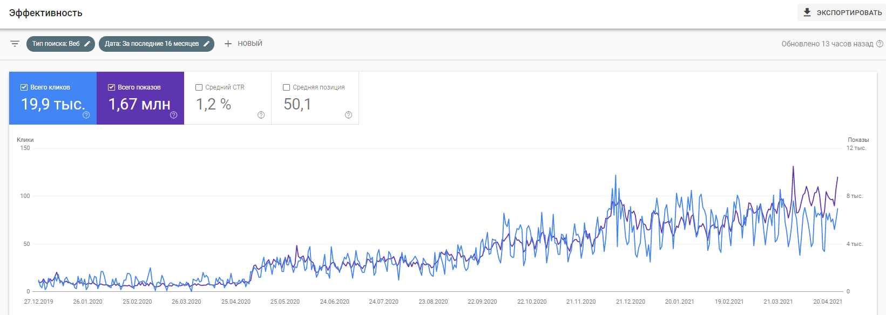
Task: Click the 21.12.2020 date on chart axis
Action: point(631,302)
